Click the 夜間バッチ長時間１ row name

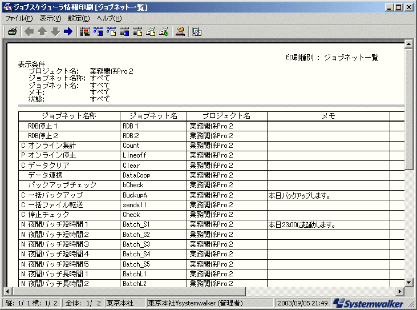pos(59,274)
